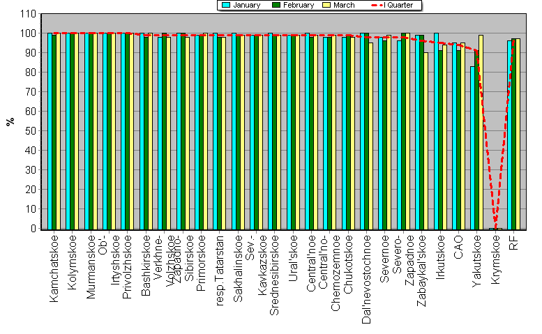Click the Central'noe axis label
The width and height of the screenshot is (542, 334).
coord(311,263)
